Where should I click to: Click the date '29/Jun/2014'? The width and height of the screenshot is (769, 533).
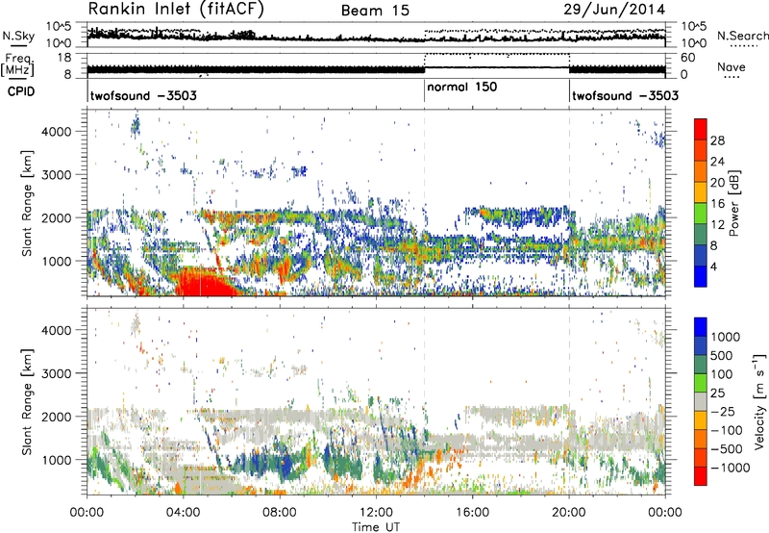(614, 10)
